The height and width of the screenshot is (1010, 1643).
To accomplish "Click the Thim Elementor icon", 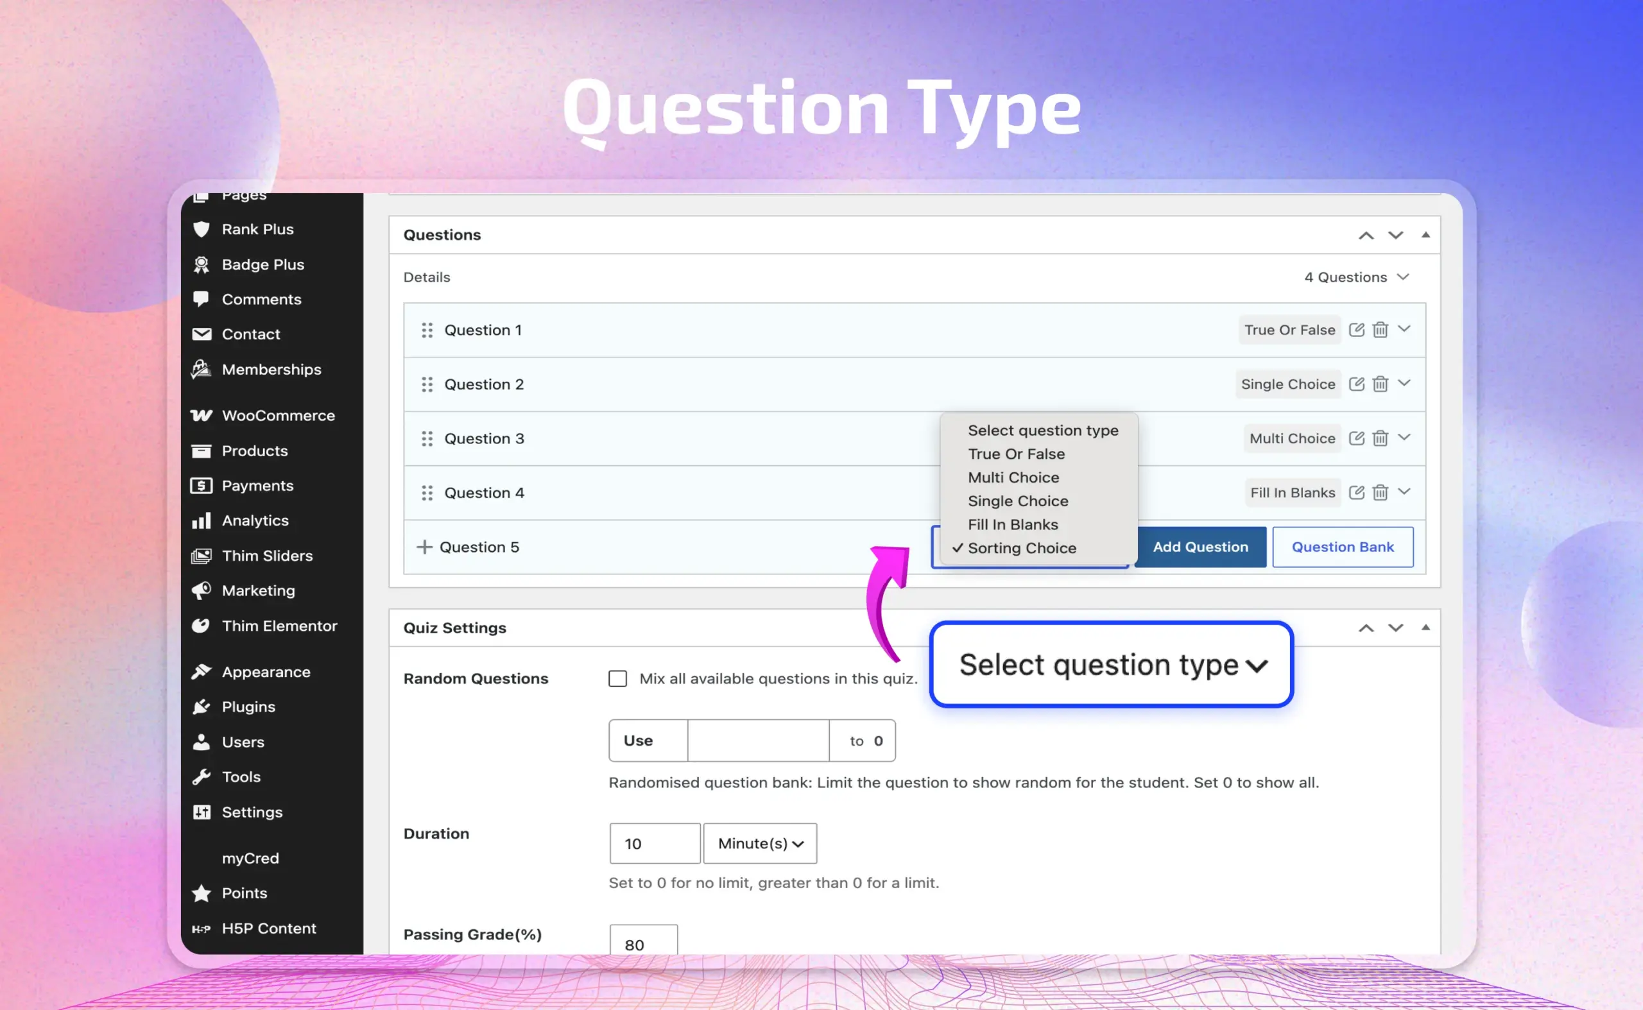I will coord(201,626).
